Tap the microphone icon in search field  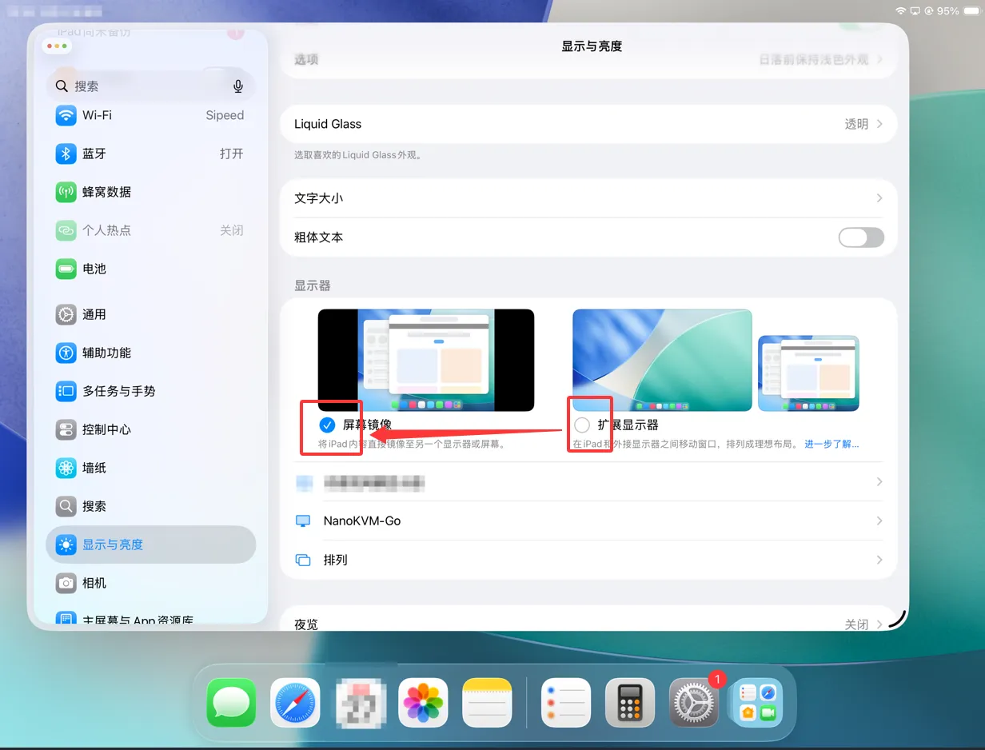(x=238, y=86)
